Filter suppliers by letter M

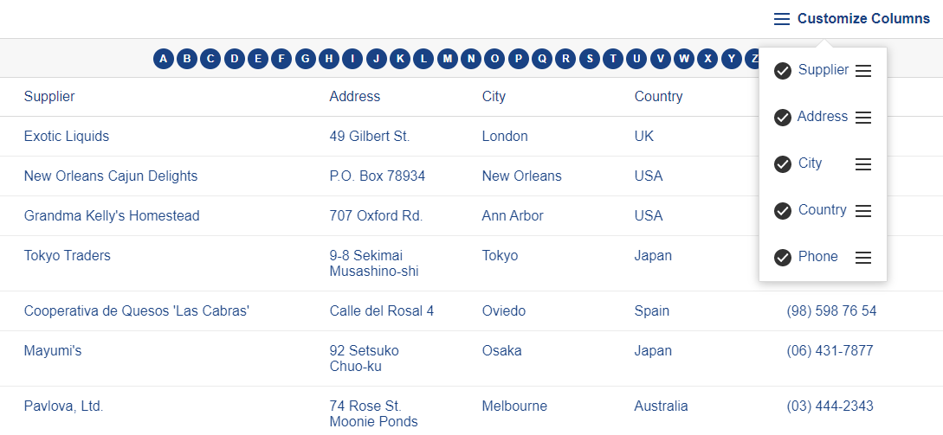click(447, 59)
